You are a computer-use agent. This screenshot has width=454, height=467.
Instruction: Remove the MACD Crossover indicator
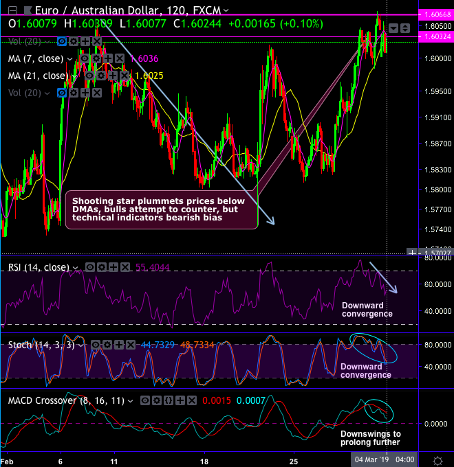[x=191, y=400]
